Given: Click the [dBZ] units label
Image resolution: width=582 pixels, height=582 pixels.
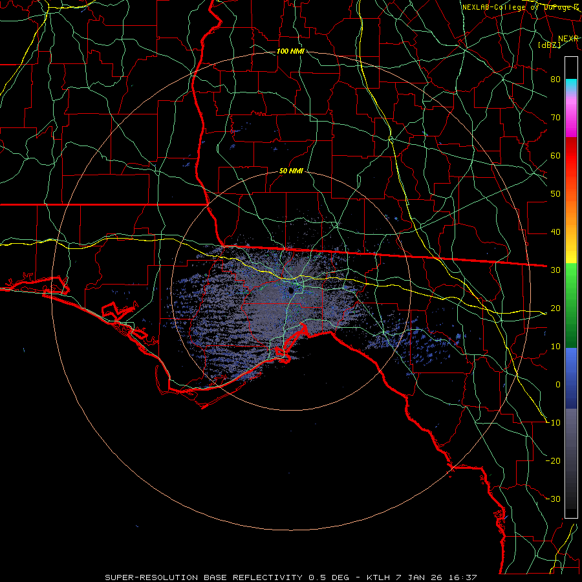Looking at the screenshot, I should tap(549, 45).
